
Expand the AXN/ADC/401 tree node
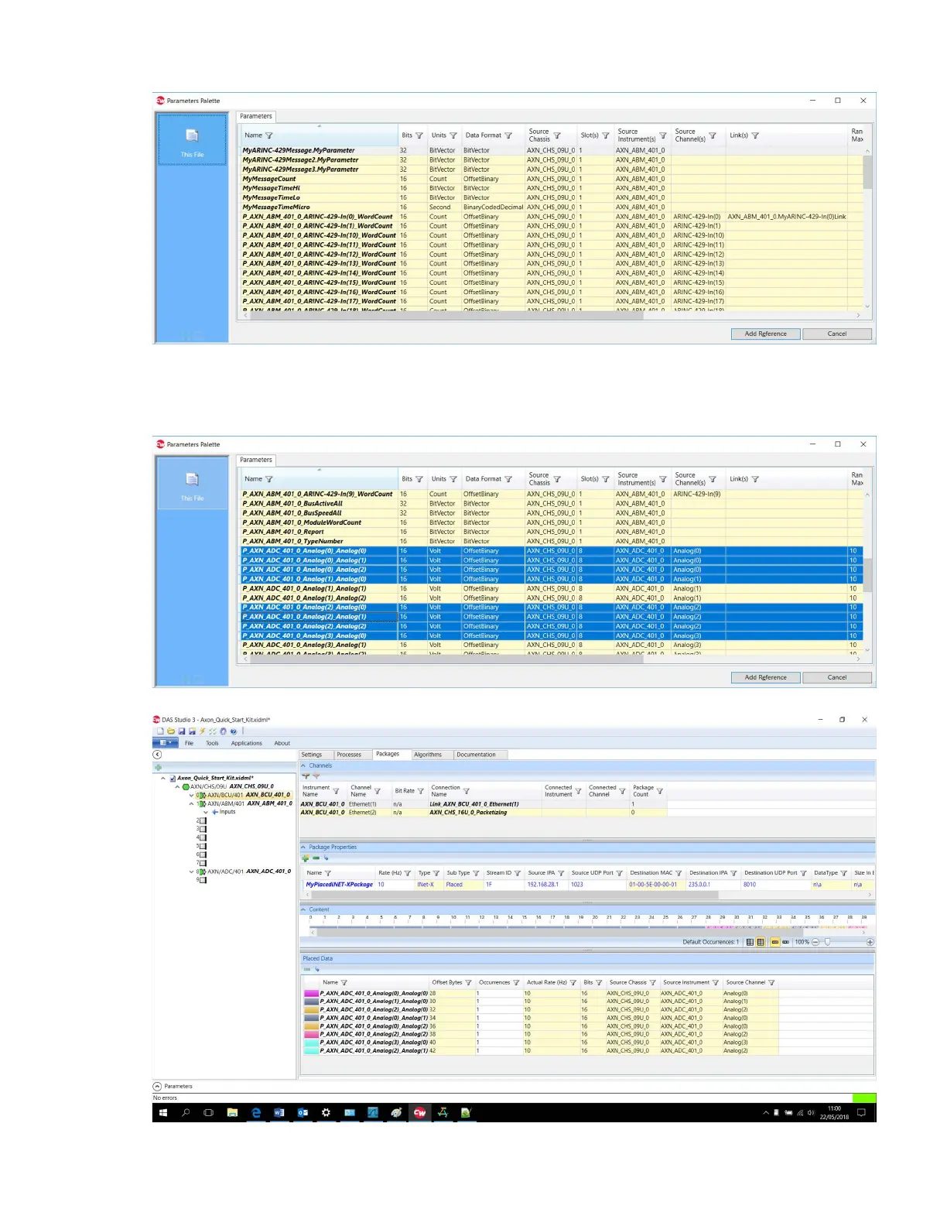tap(192, 872)
